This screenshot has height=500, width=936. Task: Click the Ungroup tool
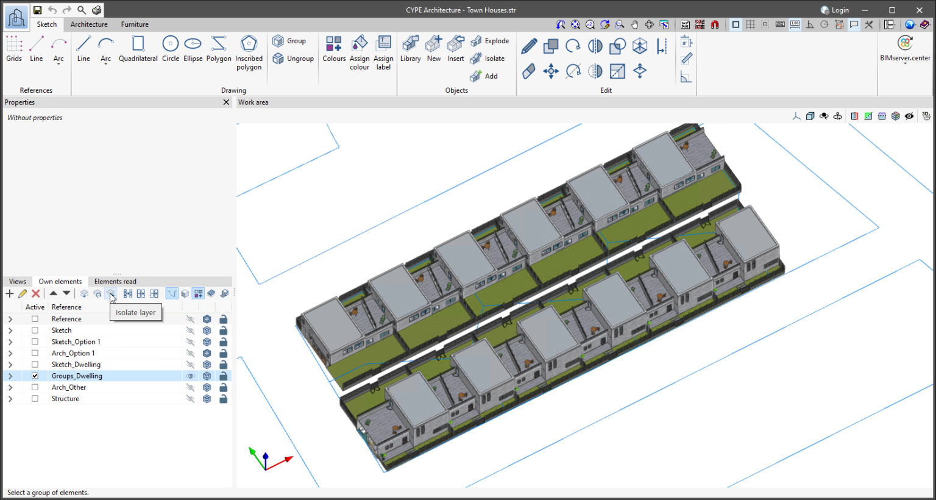tap(293, 59)
